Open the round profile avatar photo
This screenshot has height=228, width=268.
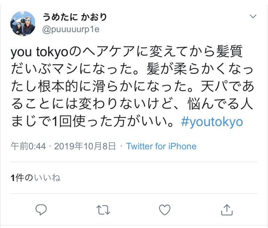pos(23,24)
